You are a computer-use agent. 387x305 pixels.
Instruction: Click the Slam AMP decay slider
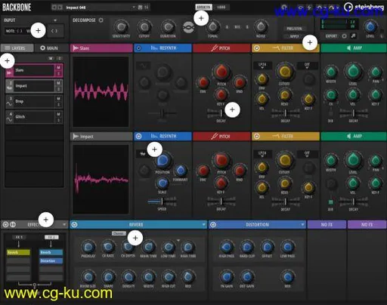coord(353,113)
